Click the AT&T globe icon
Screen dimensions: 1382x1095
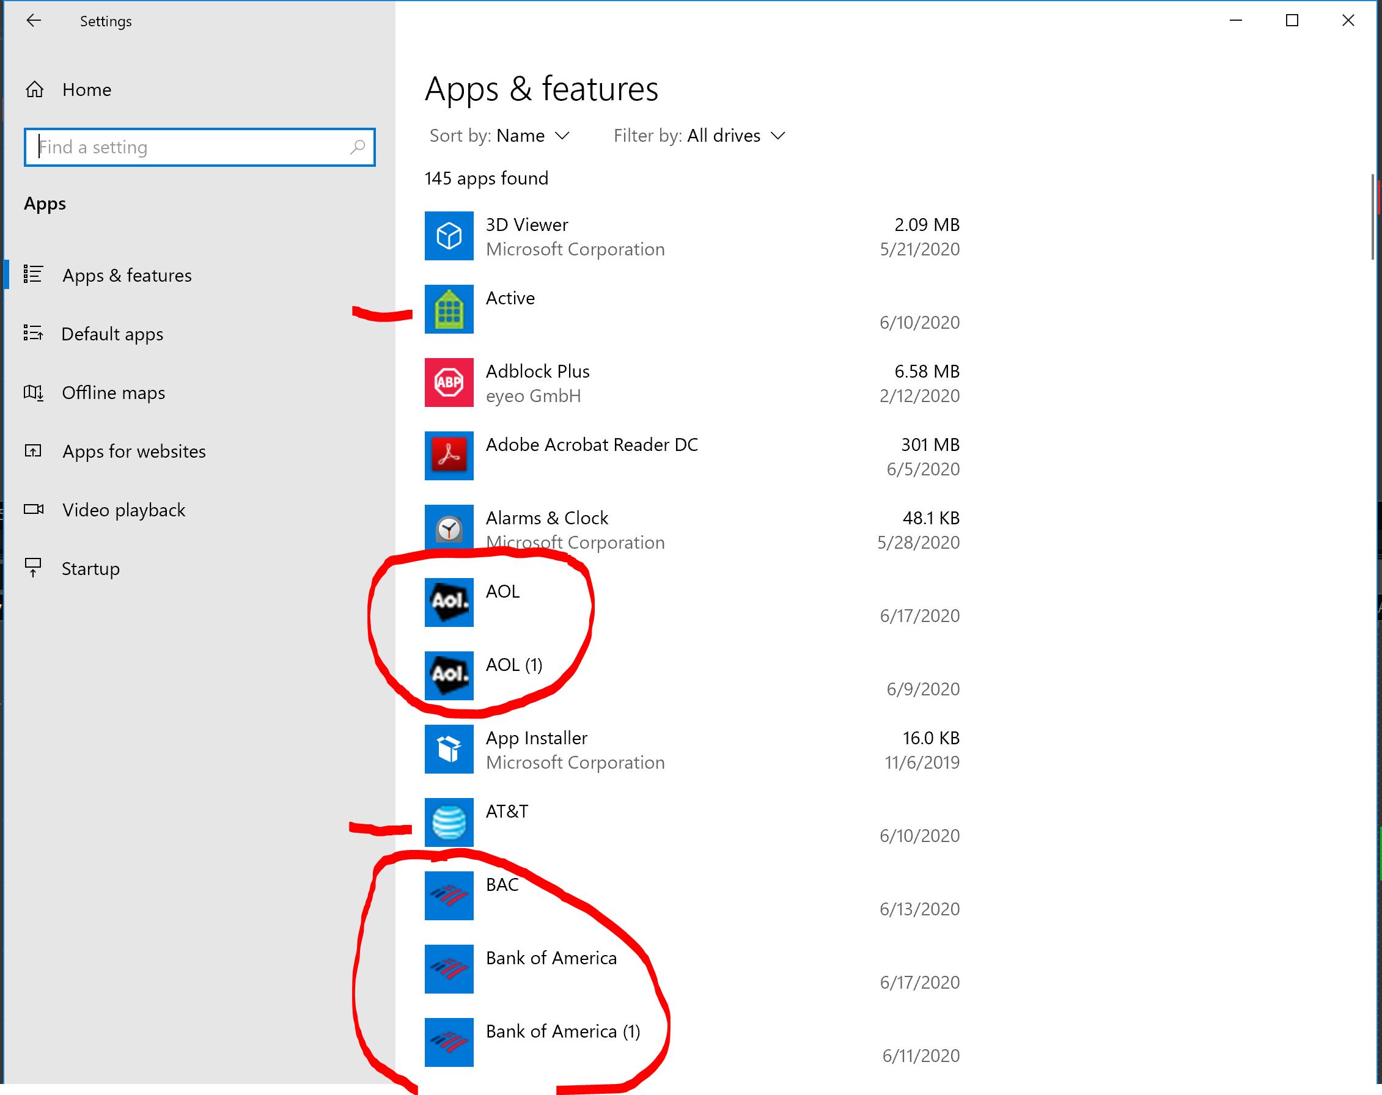point(449,822)
